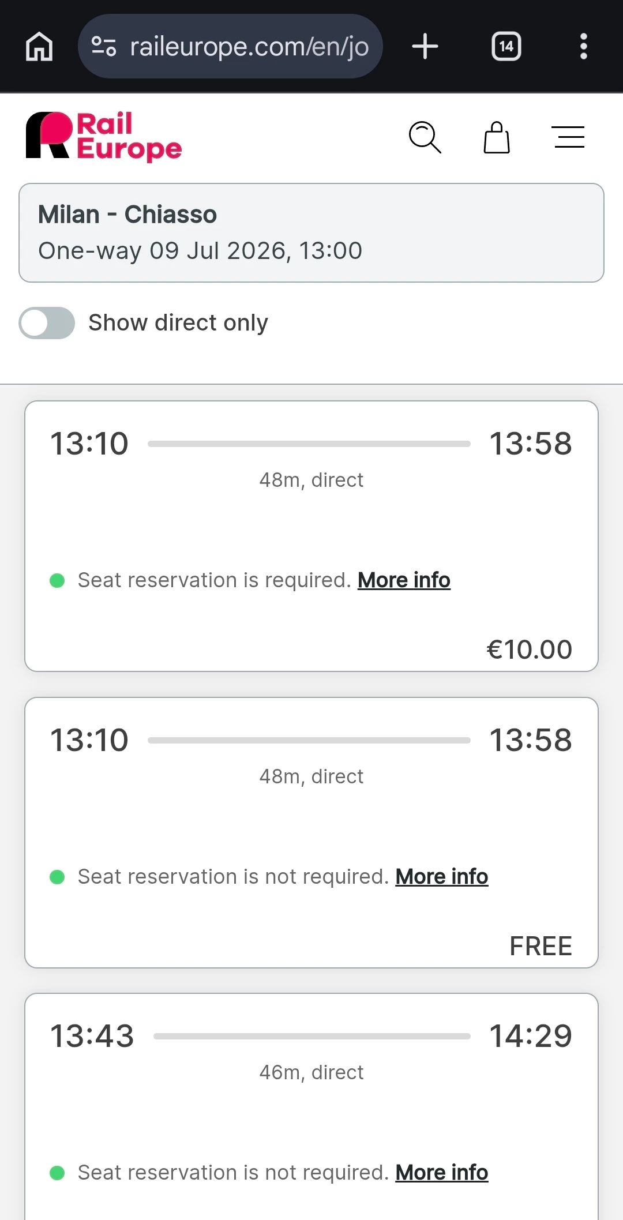The width and height of the screenshot is (623, 1220).
Task: Edit Milan - Chiasso search summary
Action: (311, 232)
